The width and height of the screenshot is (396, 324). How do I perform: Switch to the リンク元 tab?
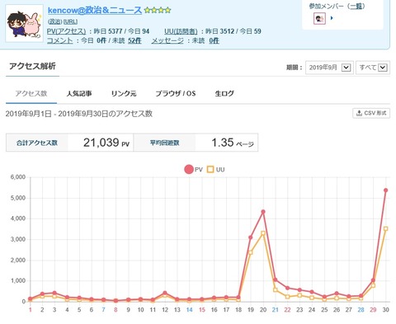coord(124,93)
